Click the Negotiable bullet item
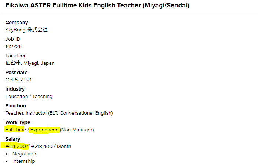This screenshot has width=258, height=168. click(x=25, y=154)
